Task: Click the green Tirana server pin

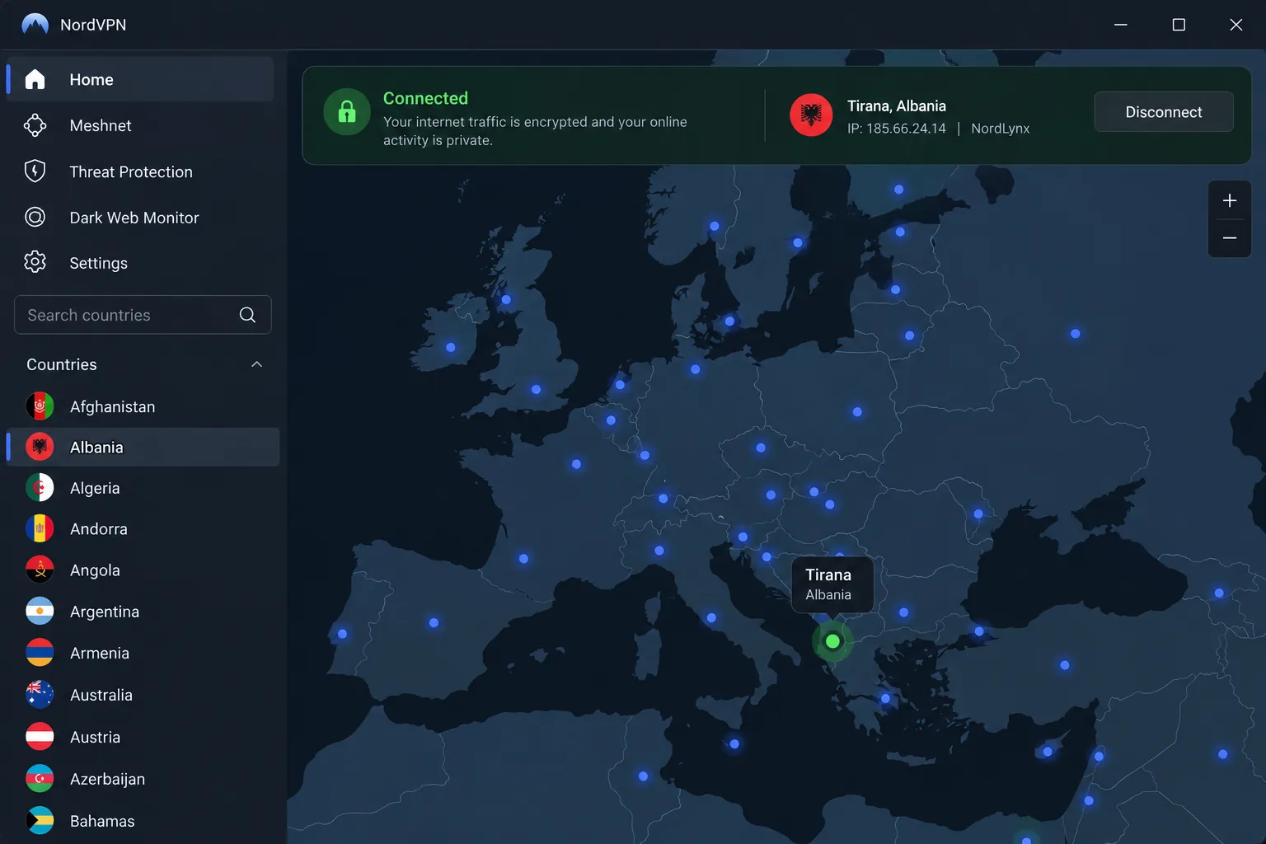Action: point(832,641)
